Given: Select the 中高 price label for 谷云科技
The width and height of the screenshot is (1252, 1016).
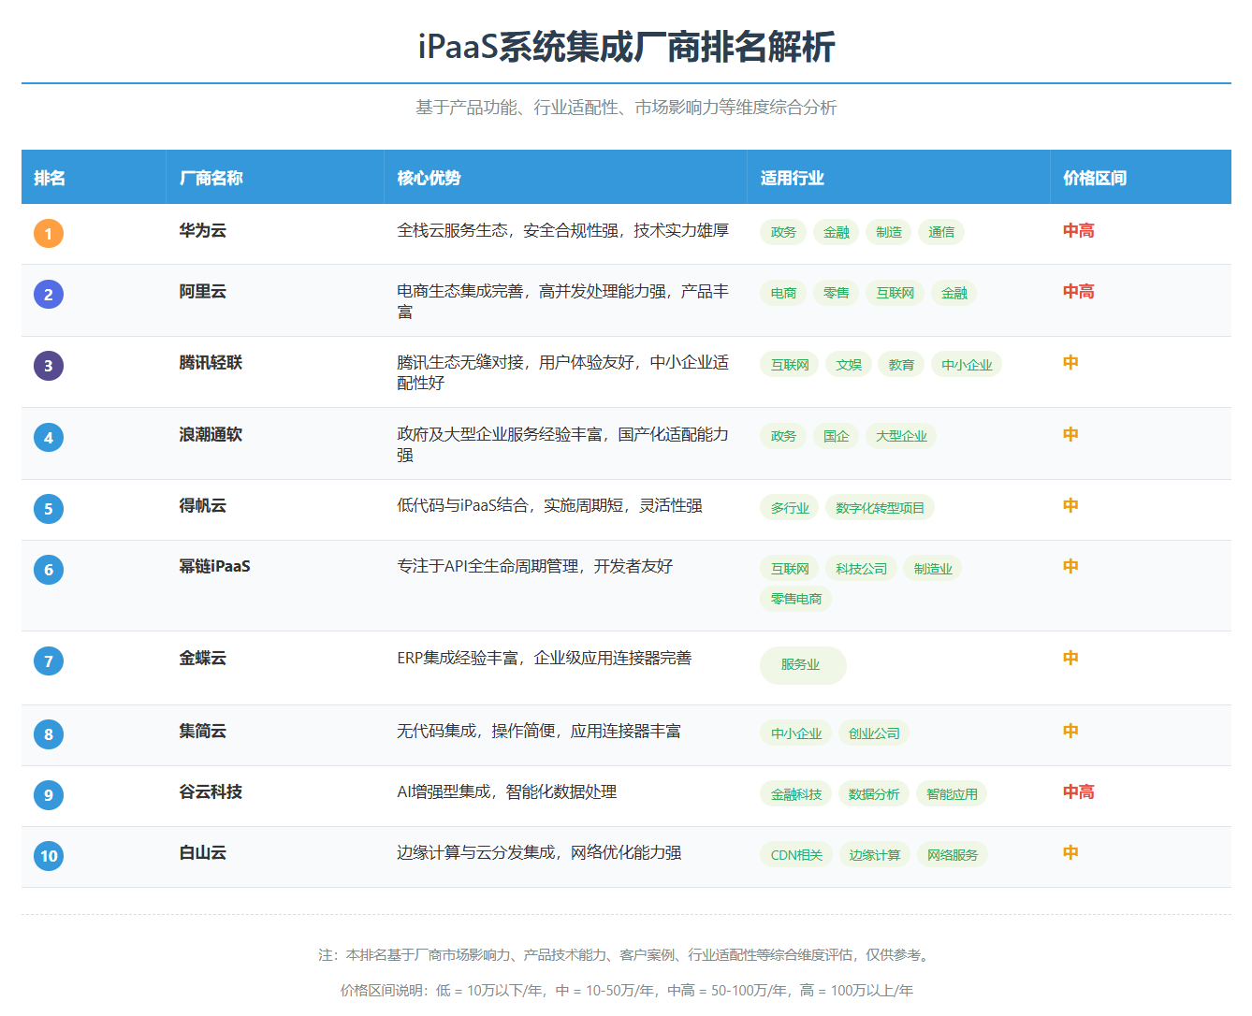Looking at the screenshot, I should point(1077,791).
